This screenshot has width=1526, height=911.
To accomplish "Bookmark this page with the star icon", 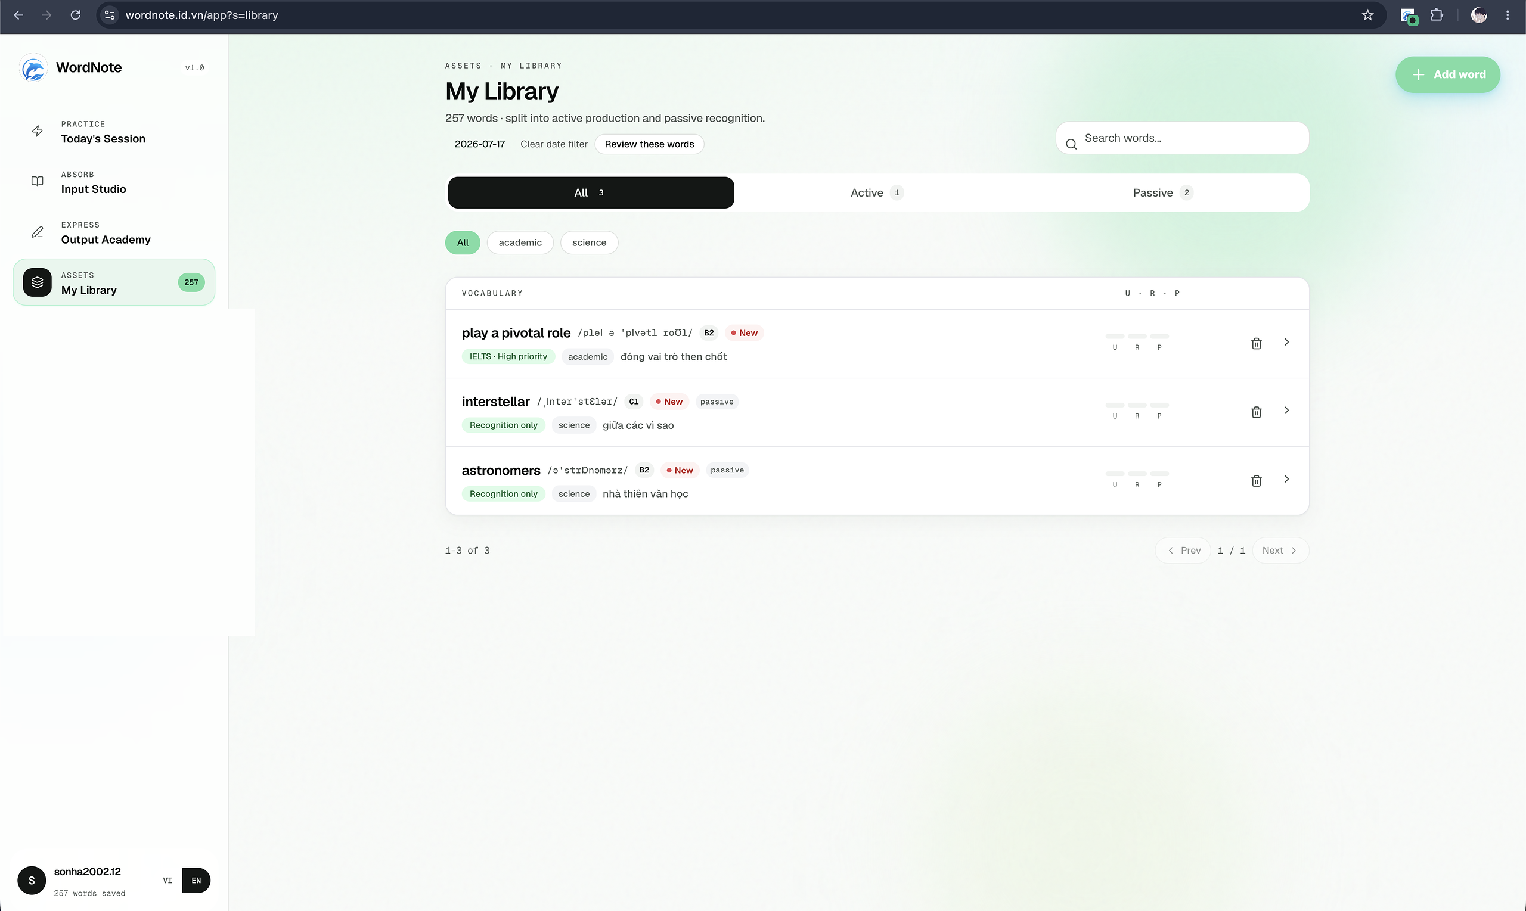I will pos(1367,15).
